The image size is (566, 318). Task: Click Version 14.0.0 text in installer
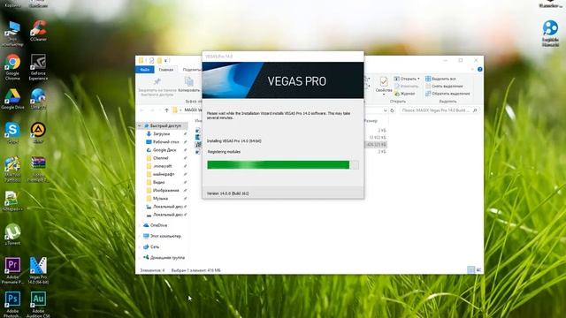pos(228,193)
